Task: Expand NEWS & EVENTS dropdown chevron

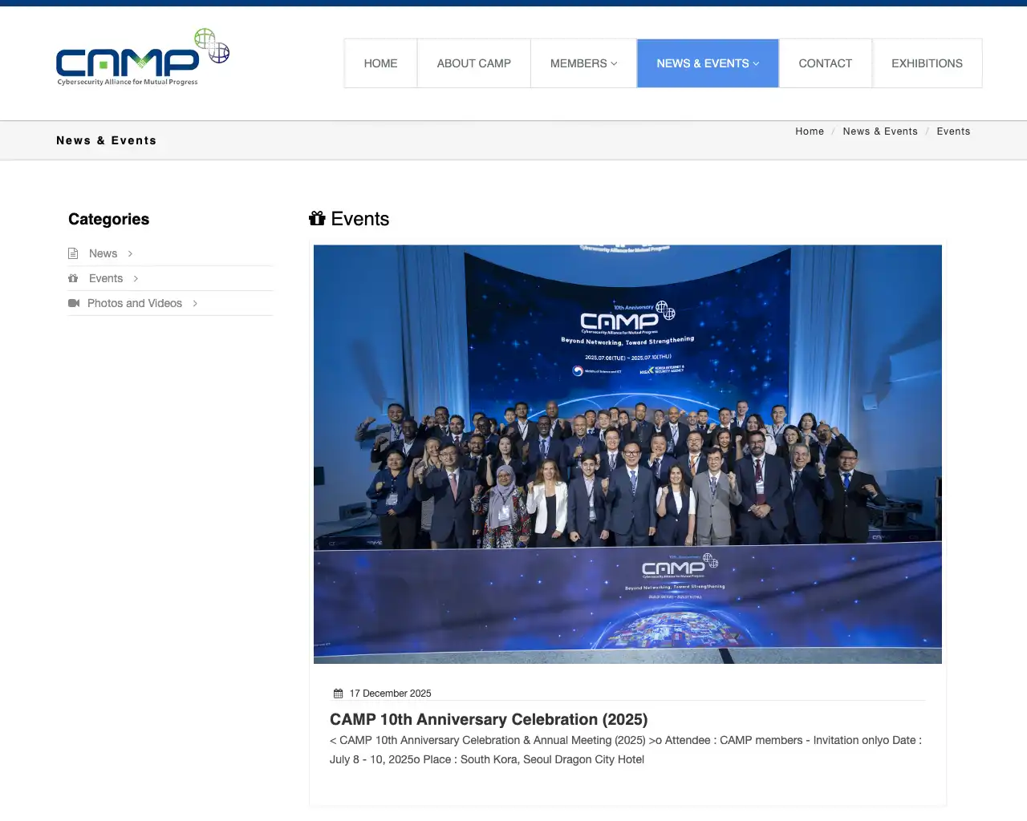Action: (756, 63)
